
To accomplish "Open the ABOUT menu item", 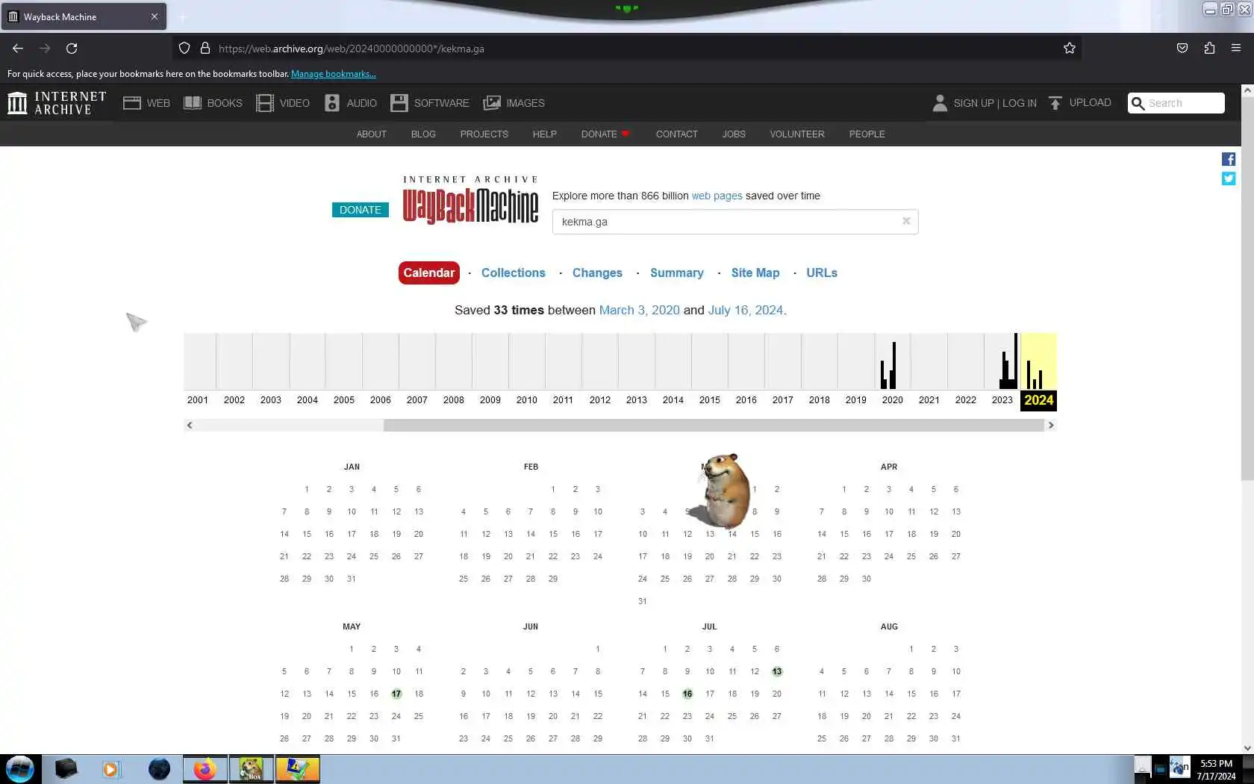I will tap(371, 134).
